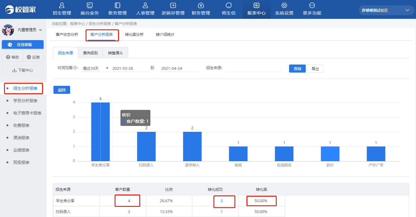This screenshot has height=217, width=416.
Task: Click the 在线客服 chat icon
Action: click(x=10, y=45)
